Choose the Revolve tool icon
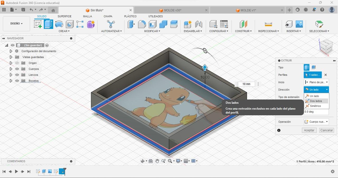Image resolution: width=338 pixels, height=178 pixels. pos(59,24)
